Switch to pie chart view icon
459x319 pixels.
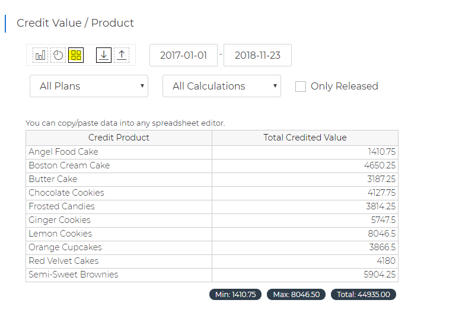[x=58, y=55]
